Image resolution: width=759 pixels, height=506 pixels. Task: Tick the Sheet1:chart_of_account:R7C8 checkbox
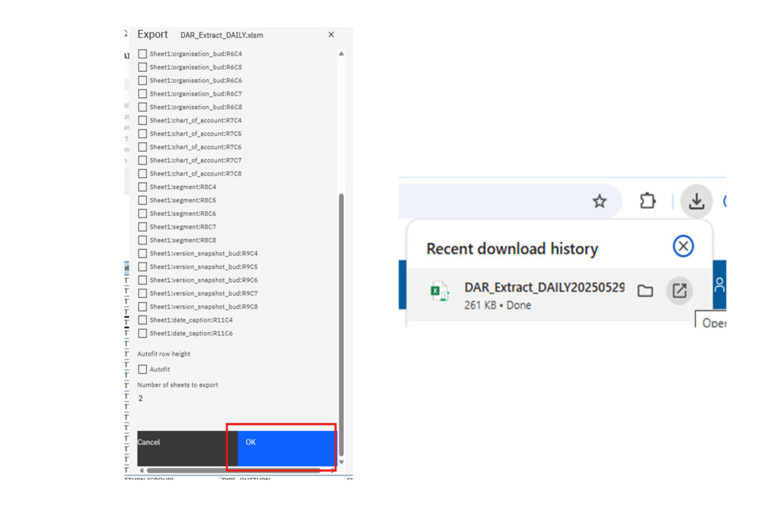click(x=143, y=173)
